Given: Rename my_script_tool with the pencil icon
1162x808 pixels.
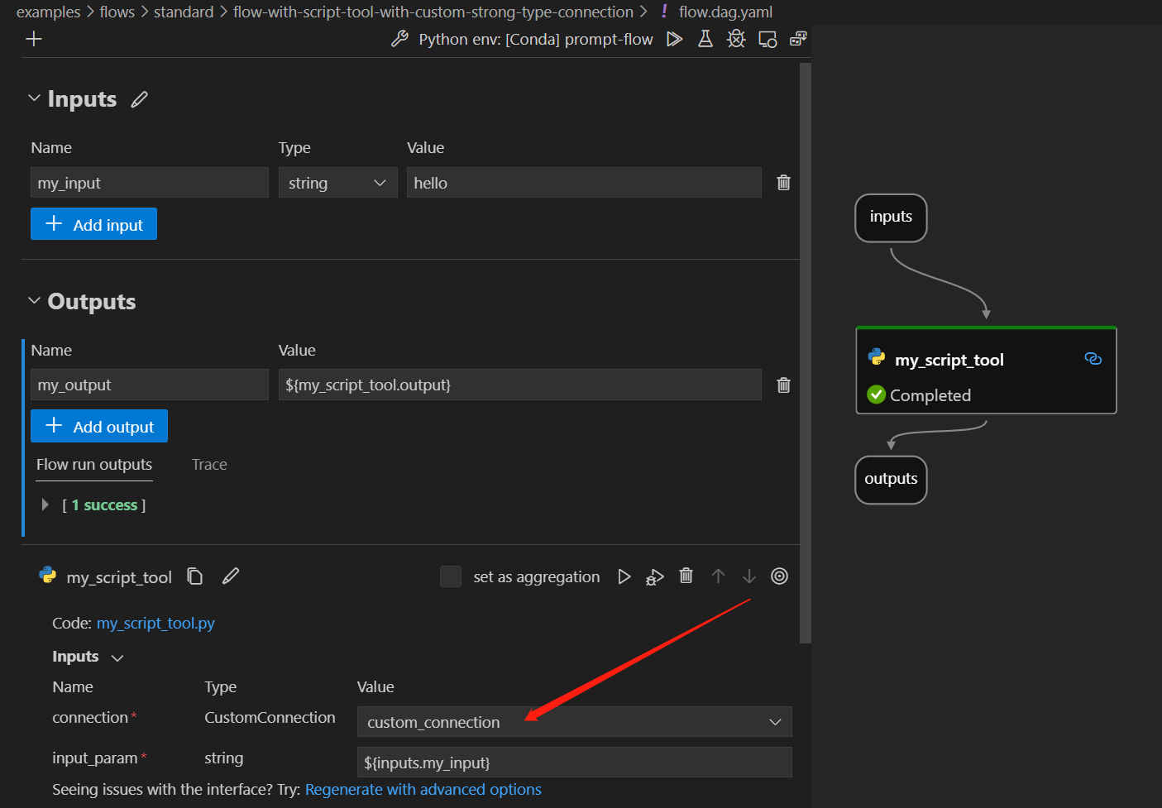Looking at the screenshot, I should pos(231,576).
